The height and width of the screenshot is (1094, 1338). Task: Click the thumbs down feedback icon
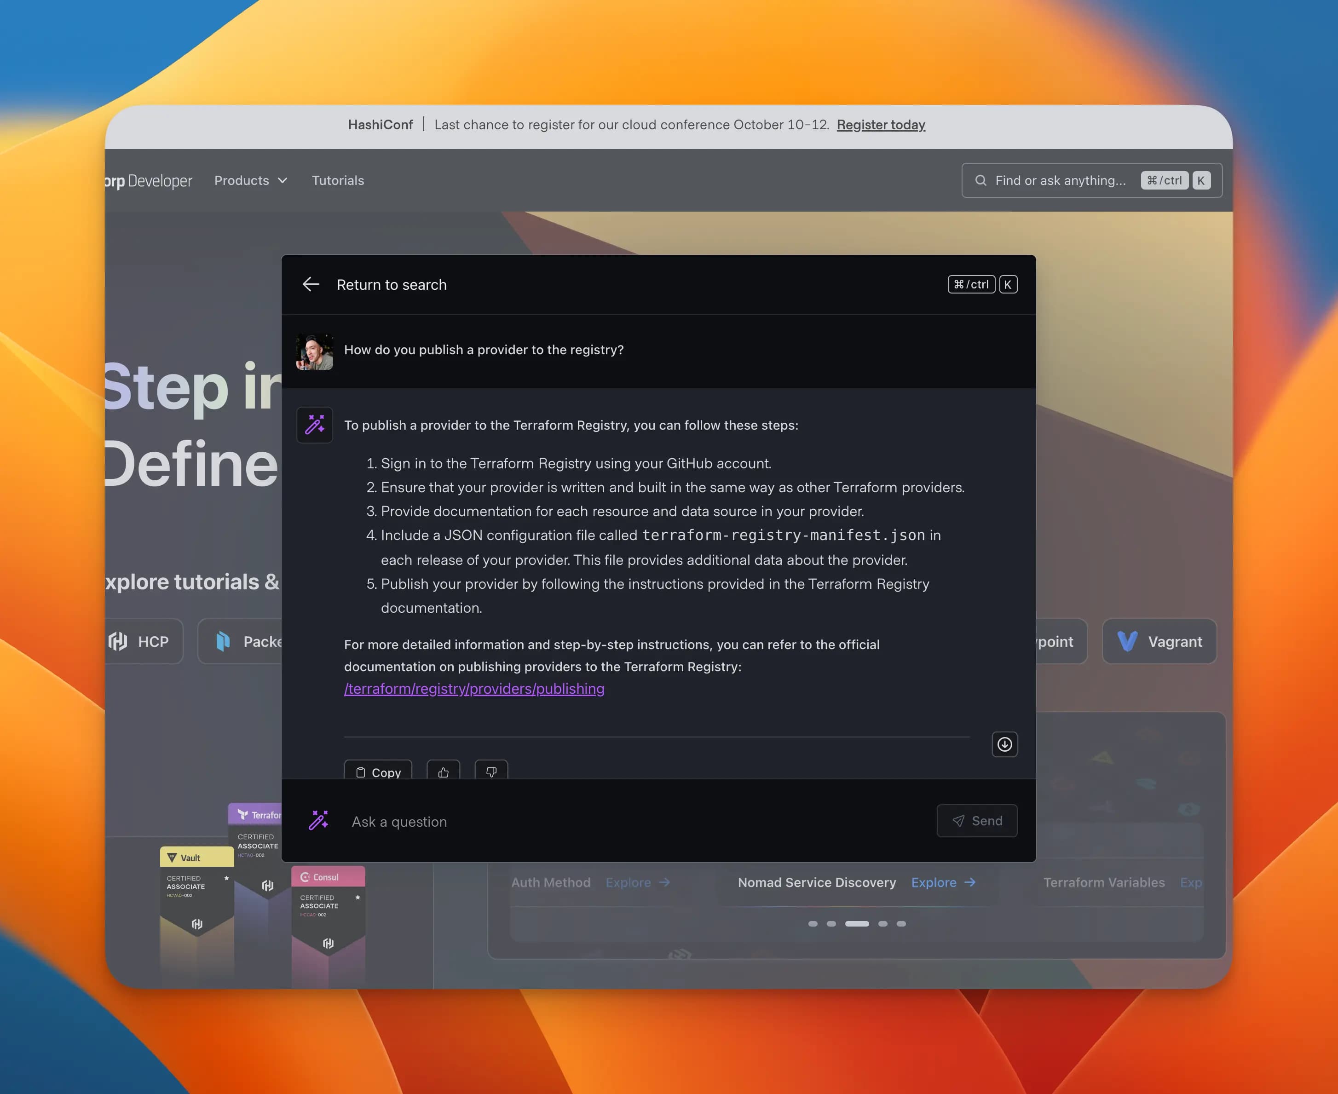pyautogui.click(x=491, y=772)
